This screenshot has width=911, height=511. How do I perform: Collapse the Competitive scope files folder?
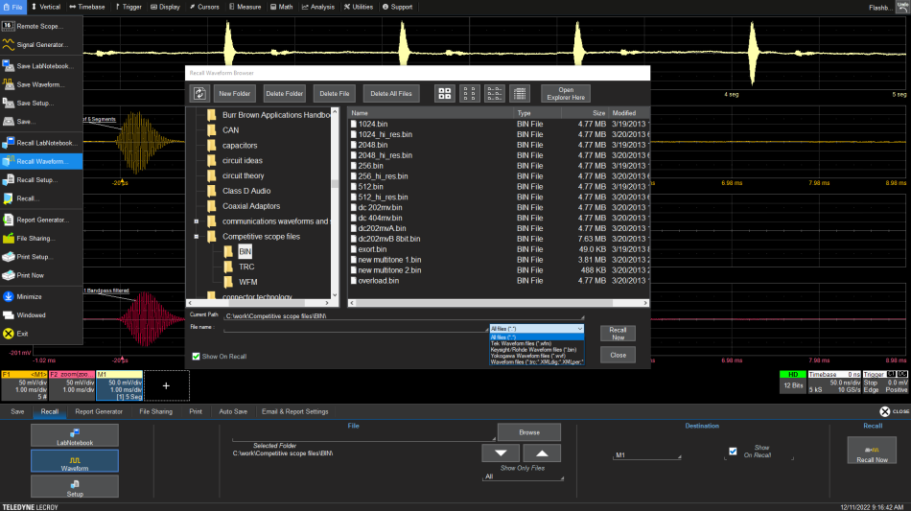197,236
